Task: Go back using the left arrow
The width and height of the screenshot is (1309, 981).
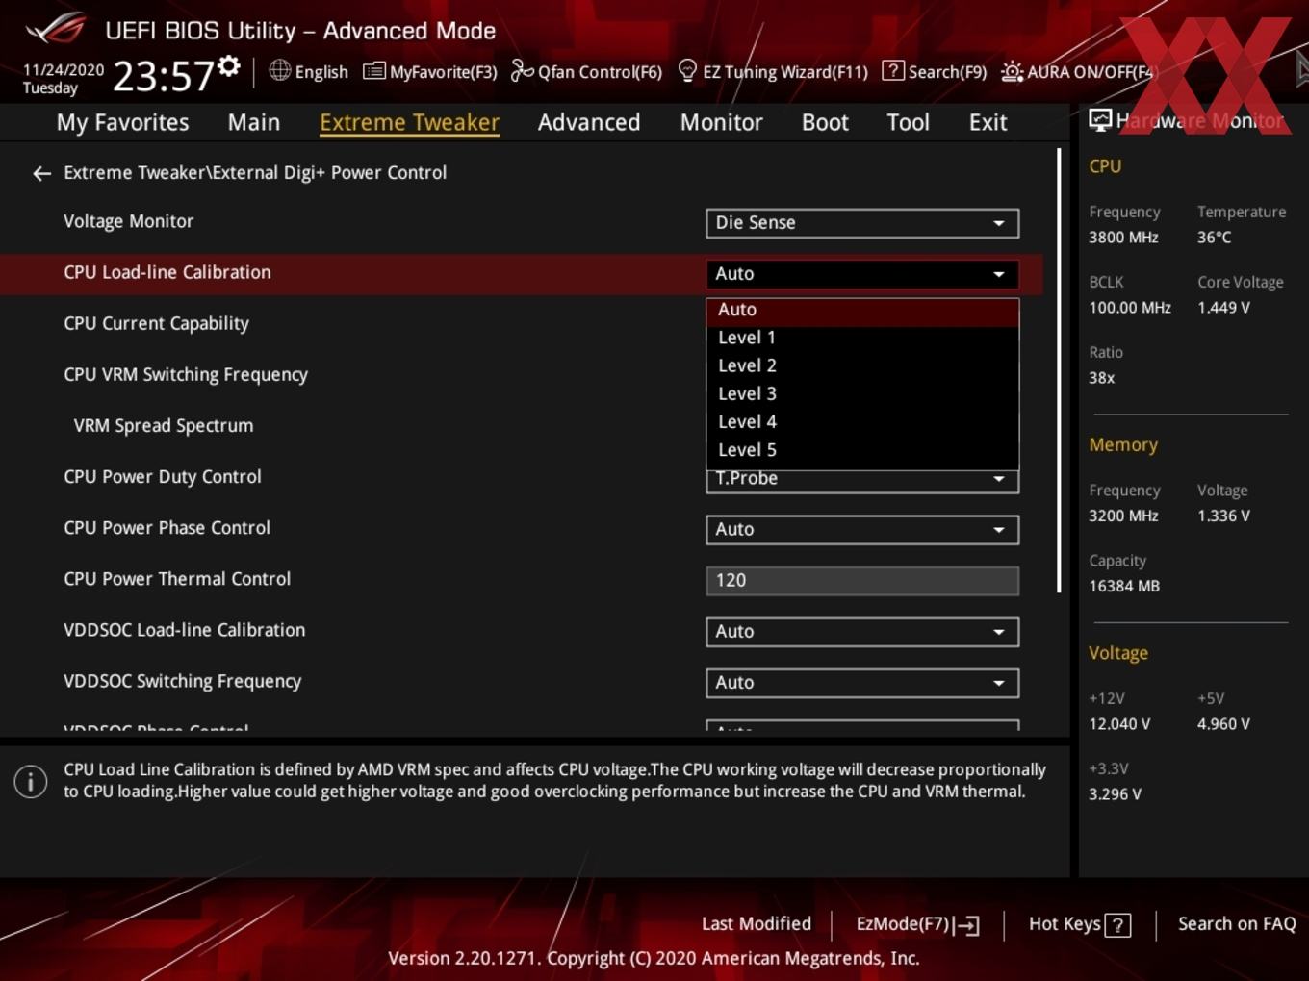Action: coord(41,173)
